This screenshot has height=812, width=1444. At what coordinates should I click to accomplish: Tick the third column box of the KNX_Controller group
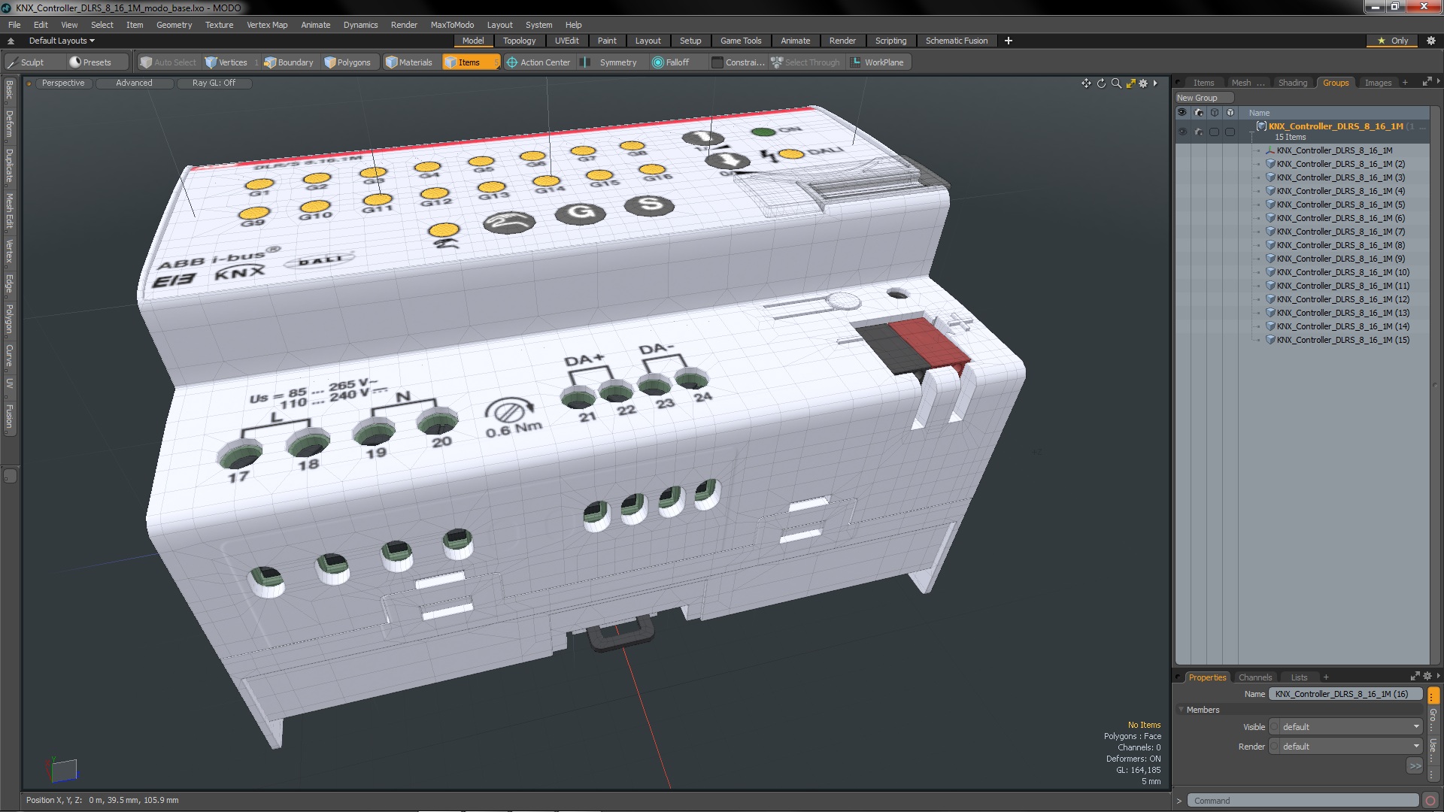click(x=1214, y=132)
